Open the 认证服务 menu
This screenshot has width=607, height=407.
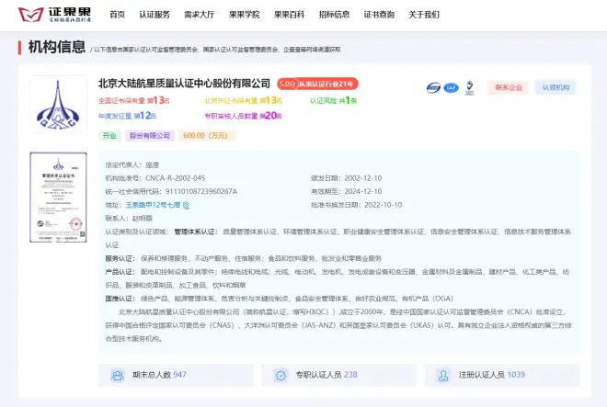click(155, 15)
